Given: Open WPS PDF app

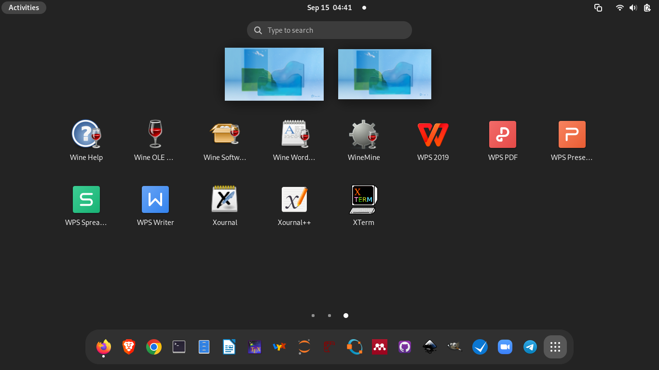Looking at the screenshot, I should coord(502,134).
